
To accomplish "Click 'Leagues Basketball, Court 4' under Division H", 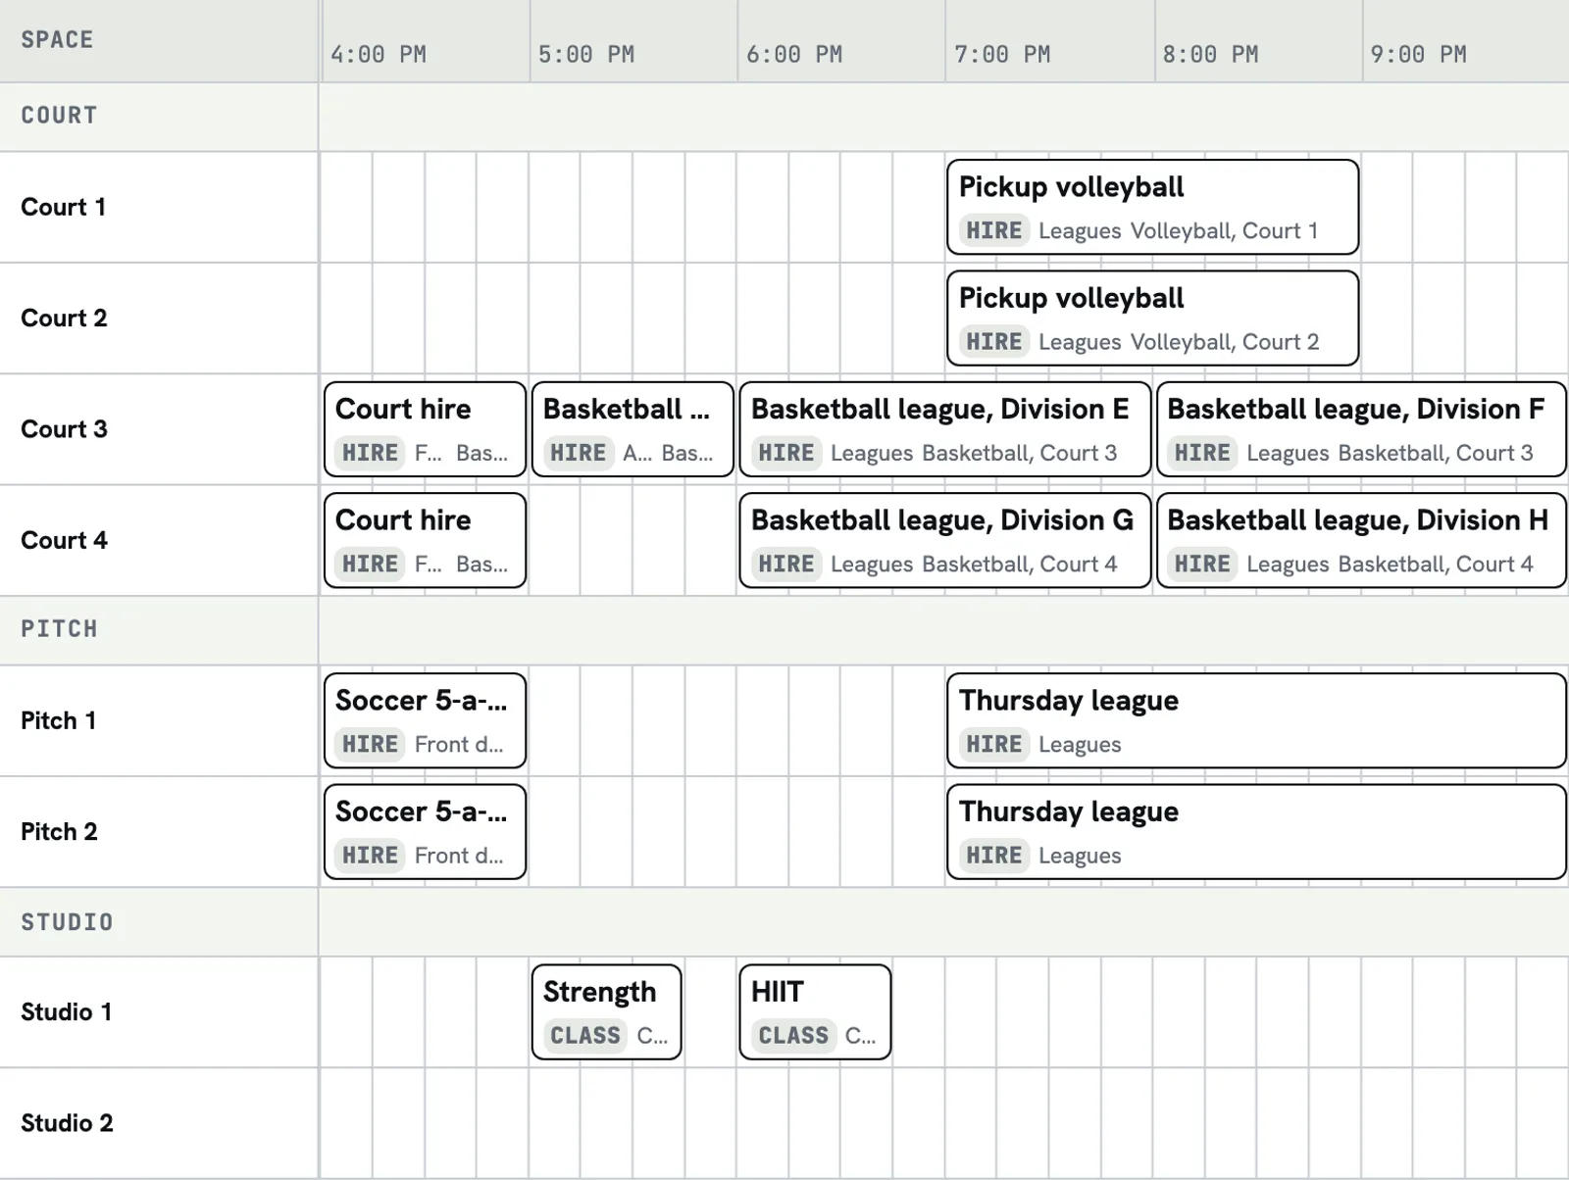I will (1390, 565).
